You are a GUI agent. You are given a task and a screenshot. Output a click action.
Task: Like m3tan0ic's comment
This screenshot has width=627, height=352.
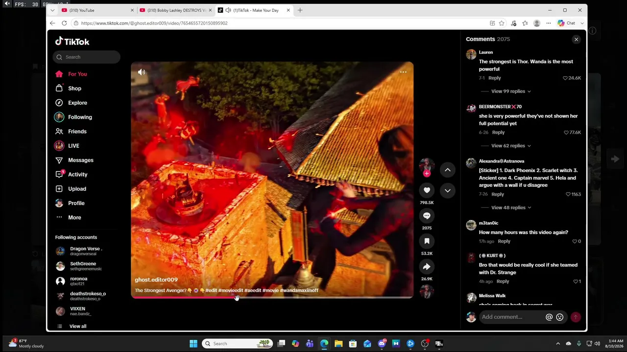click(575, 242)
